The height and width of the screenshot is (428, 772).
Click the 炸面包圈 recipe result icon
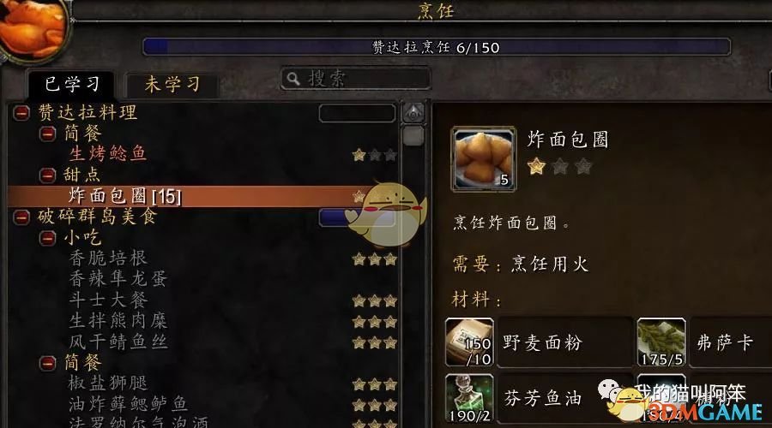[484, 158]
